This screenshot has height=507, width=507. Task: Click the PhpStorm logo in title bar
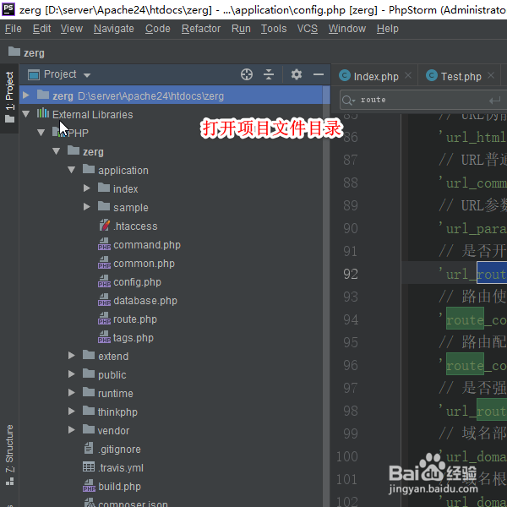pyautogui.click(x=8, y=9)
